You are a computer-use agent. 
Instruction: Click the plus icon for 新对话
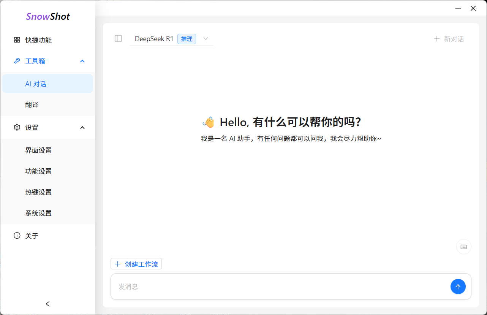point(436,38)
